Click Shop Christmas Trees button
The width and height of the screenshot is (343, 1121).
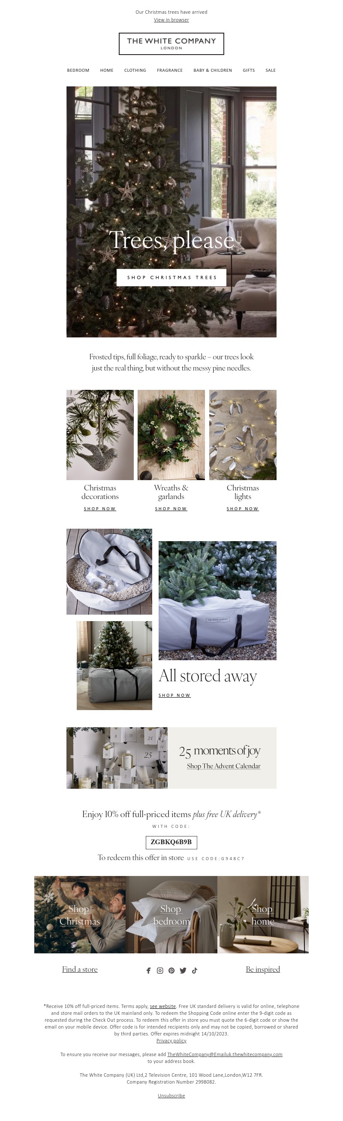point(171,277)
